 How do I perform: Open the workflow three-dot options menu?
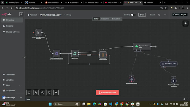point(165,15)
